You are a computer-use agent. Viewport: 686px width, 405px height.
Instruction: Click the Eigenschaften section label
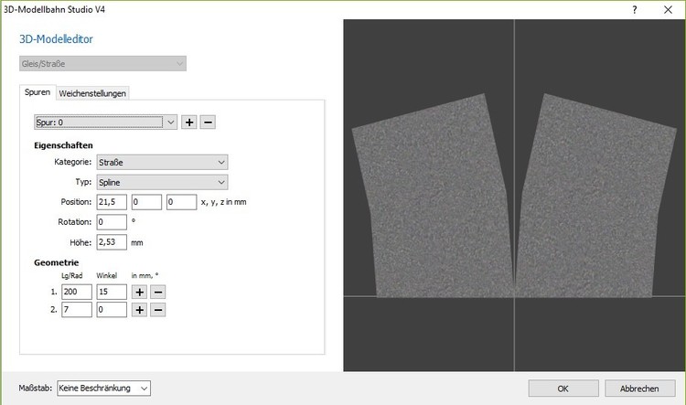pos(63,145)
